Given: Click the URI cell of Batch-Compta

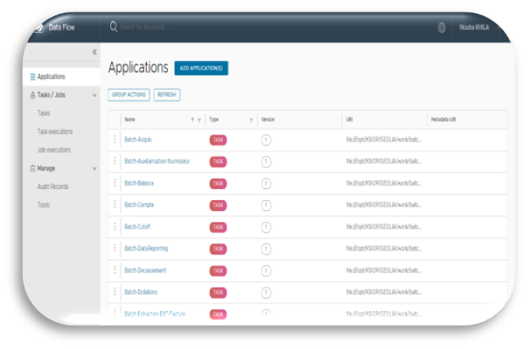Looking at the screenshot, I should pyautogui.click(x=384, y=205).
